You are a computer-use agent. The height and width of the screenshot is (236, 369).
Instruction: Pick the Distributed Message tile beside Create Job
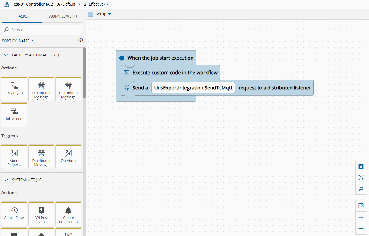(x=41, y=89)
